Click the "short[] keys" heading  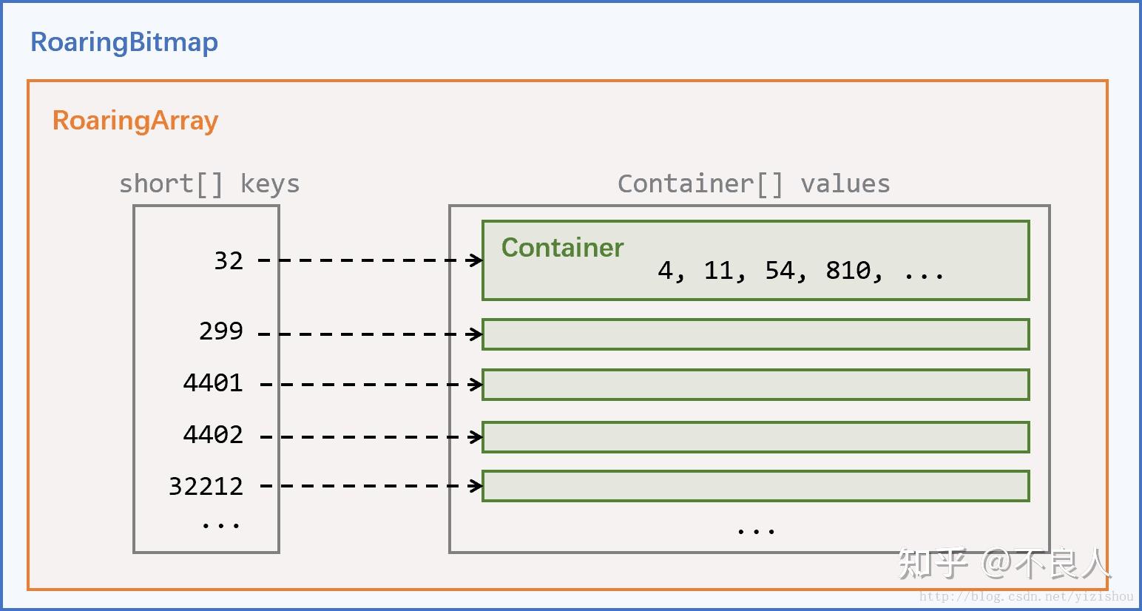(x=209, y=183)
